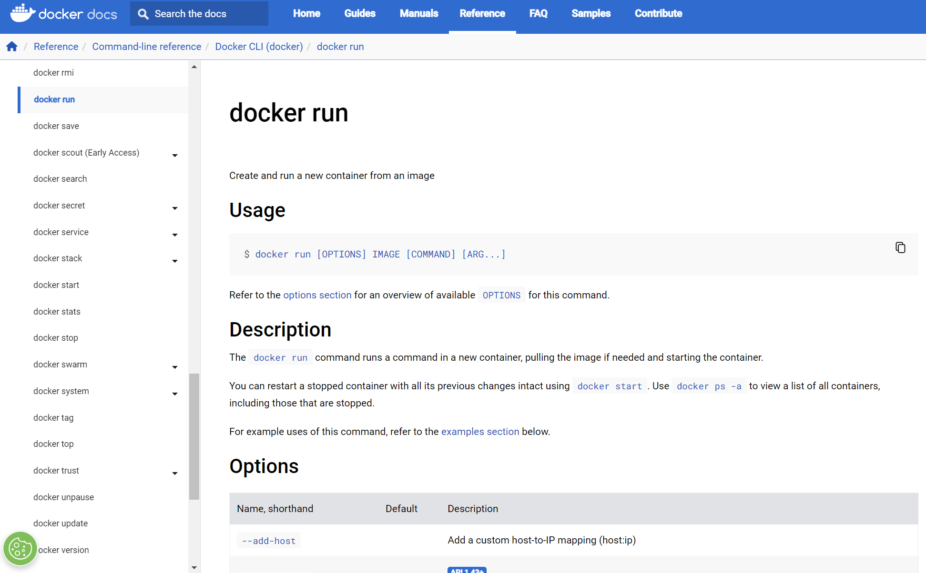Viewport: 926px width, 573px height.
Task: Expand docker scout (Early Access) submenu
Action: click(x=175, y=155)
